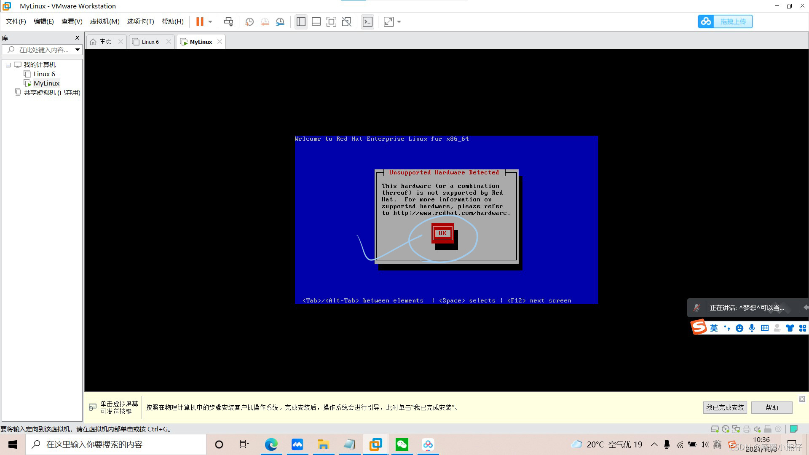Switch to the Linux 6 tab

coord(150,42)
